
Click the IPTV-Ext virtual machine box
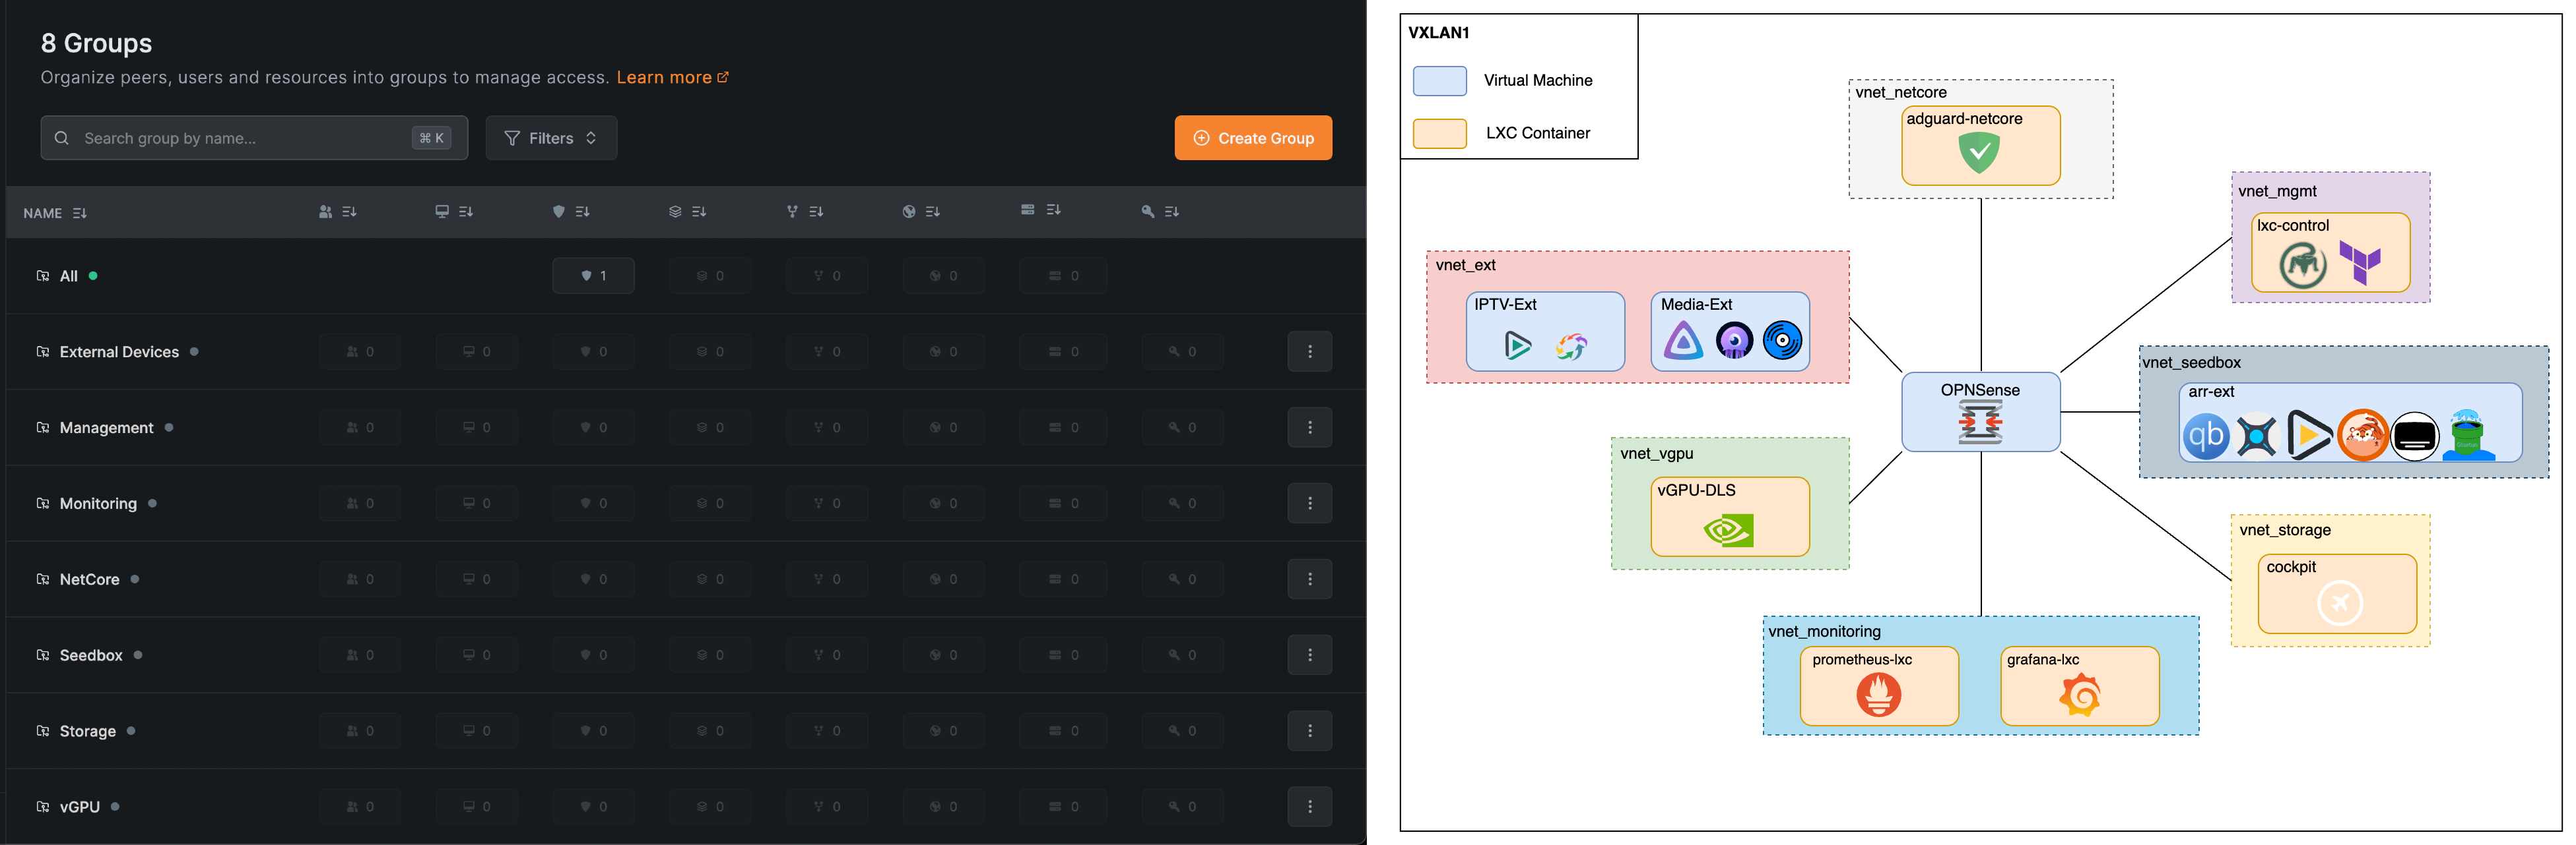click(x=1545, y=332)
